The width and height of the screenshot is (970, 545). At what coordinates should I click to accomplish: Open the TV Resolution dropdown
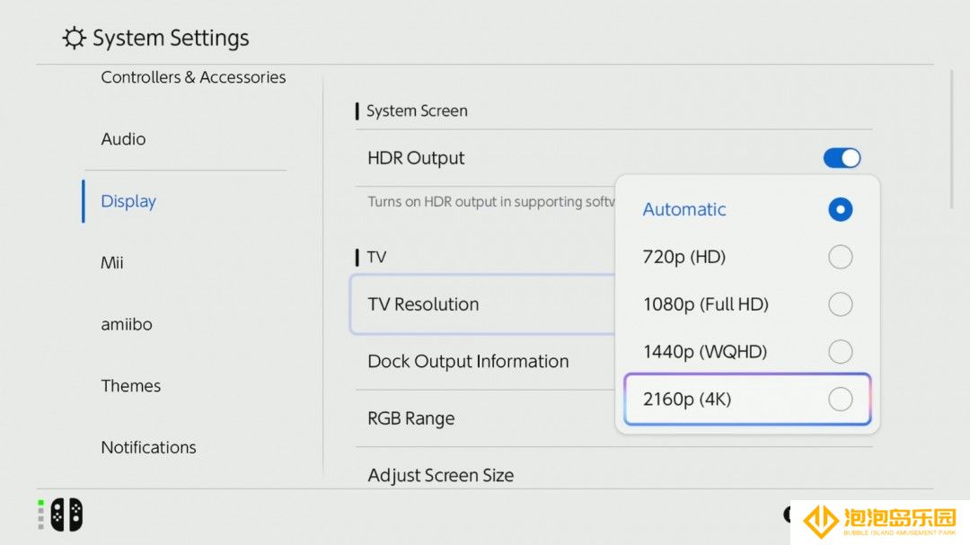click(482, 304)
